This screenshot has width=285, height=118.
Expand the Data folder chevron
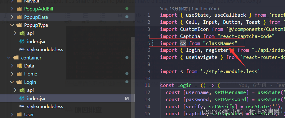pos(12,66)
